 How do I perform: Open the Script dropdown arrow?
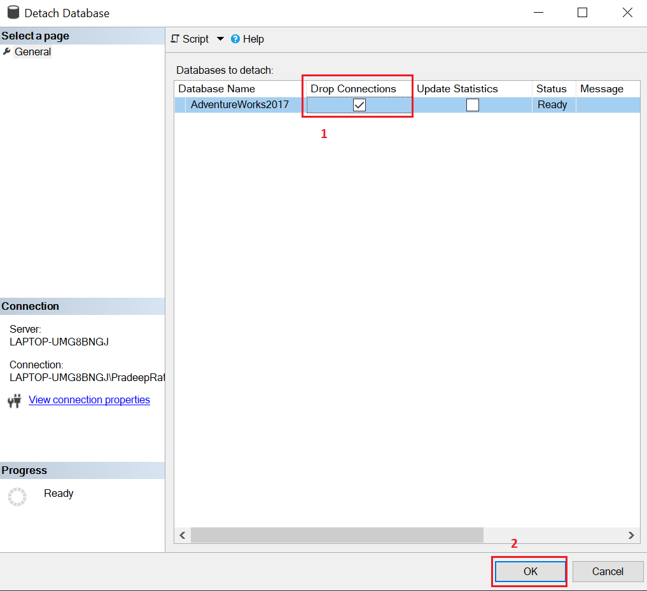click(220, 39)
